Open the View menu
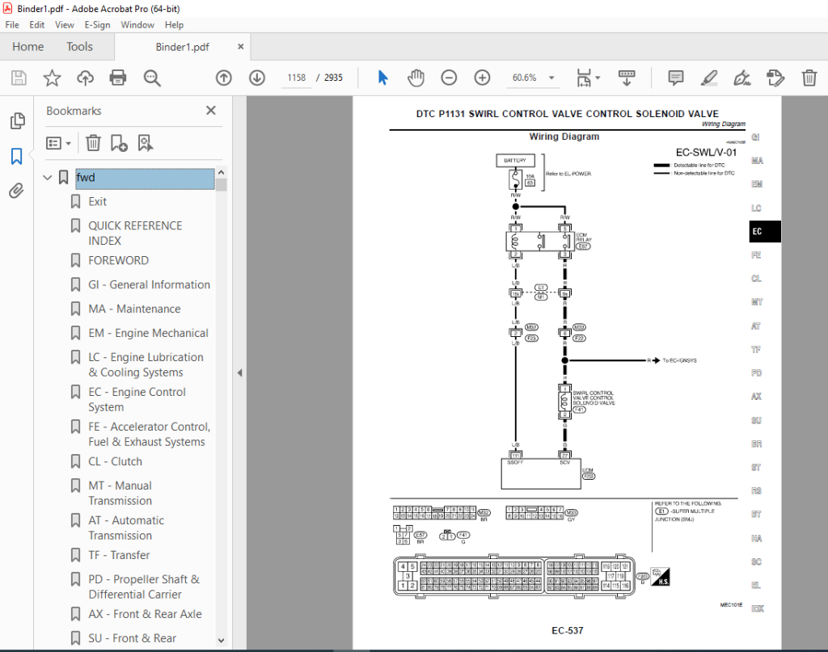 (x=65, y=25)
